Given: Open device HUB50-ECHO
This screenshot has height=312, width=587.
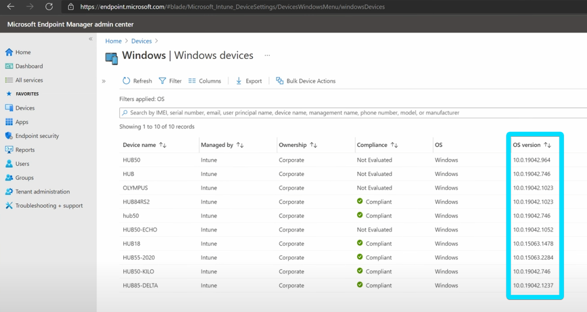Looking at the screenshot, I should 140,230.
